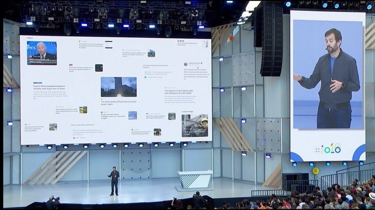The height and width of the screenshot is (210, 375).
Task: Open the "second largest blackout" story thumbnail at top
Action: [x=151, y=53]
